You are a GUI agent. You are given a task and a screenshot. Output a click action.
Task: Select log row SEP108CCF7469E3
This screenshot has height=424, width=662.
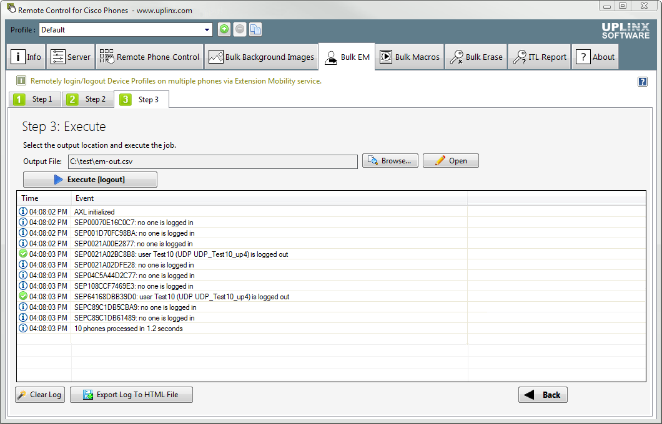332,286
